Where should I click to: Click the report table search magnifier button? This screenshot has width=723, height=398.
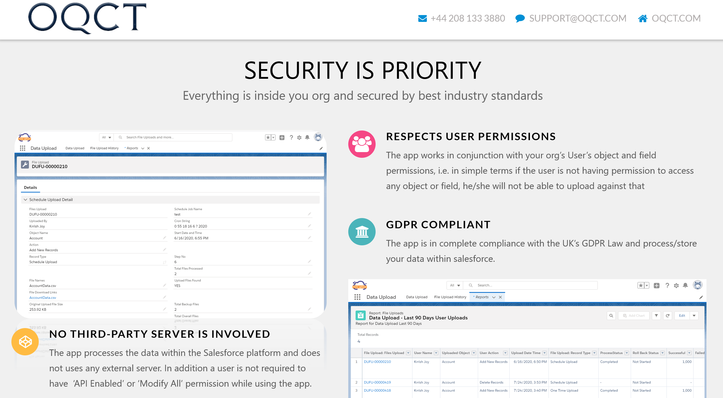[x=611, y=316]
